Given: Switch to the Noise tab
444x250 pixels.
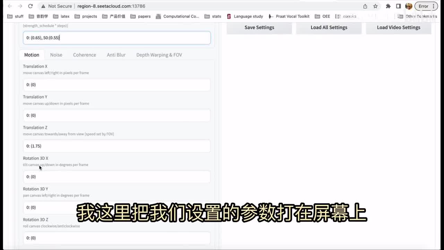Looking at the screenshot, I should (56, 55).
